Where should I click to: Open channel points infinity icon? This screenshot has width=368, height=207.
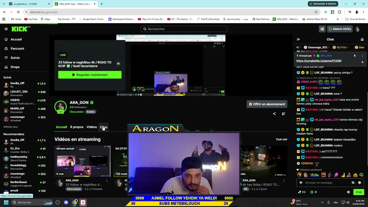[302, 192]
